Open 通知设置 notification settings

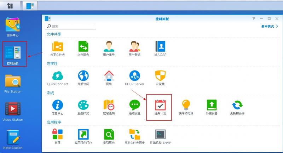pos(135,107)
